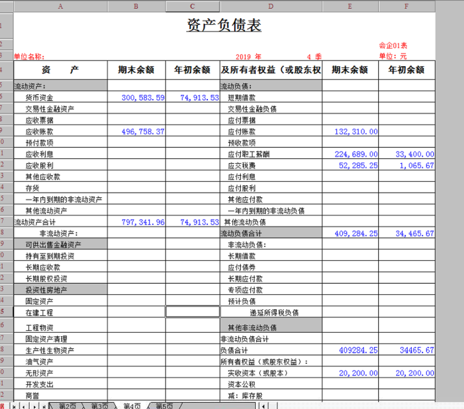The width and height of the screenshot is (464, 409).
Task: Click the 短期借款 label
Action: click(x=242, y=98)
